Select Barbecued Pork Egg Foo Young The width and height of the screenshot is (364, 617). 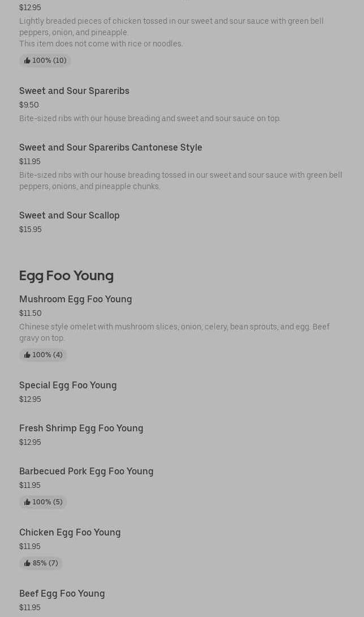coord(86,471)
